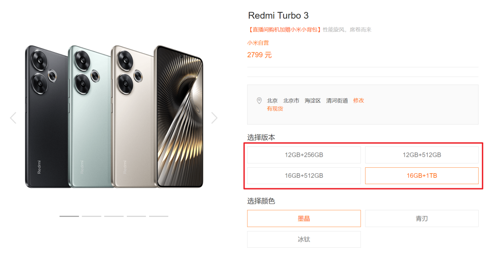Choose the 冰钛 color option
Image resolution: width=491 pixels, height=256 pixels.
[304, 239]
